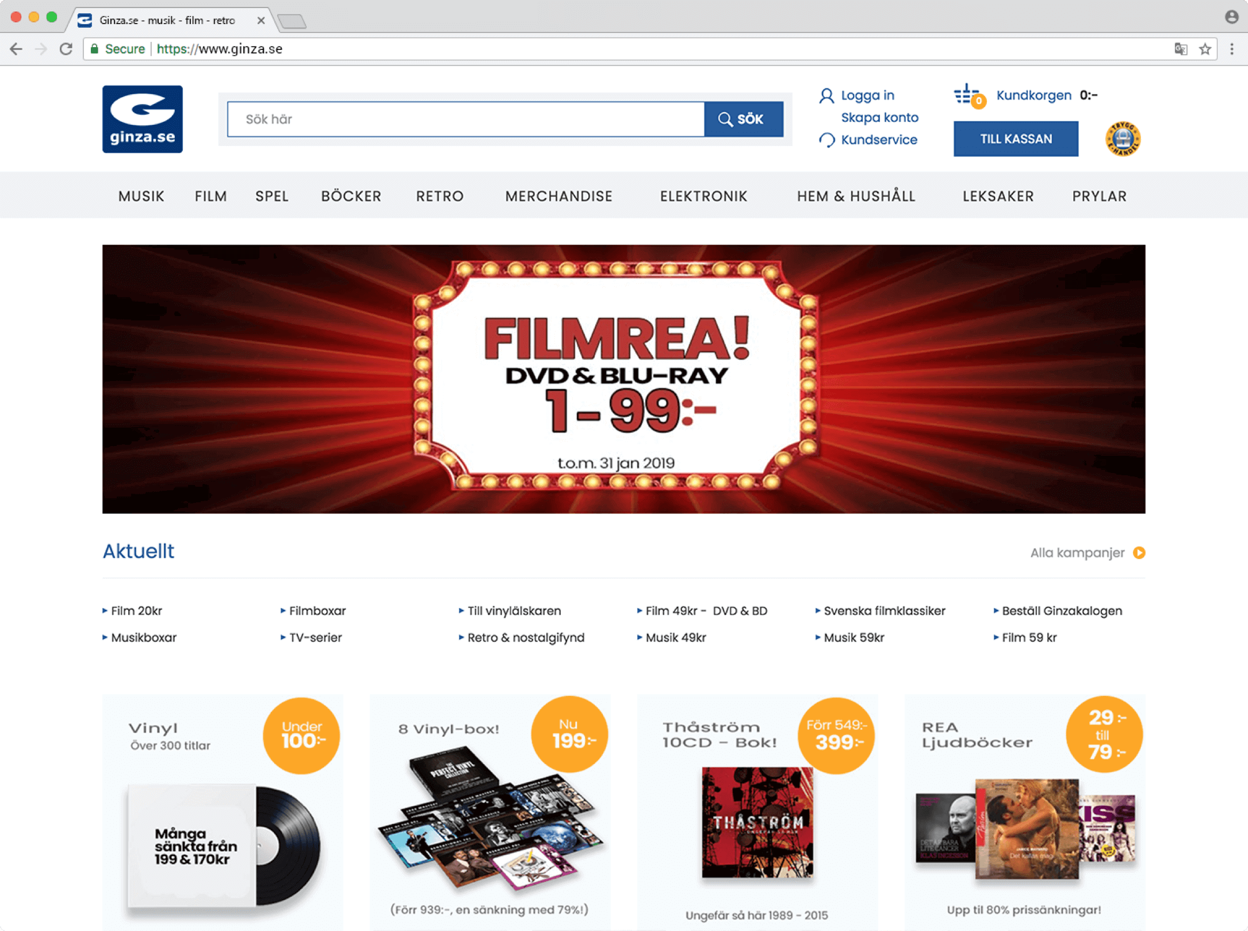This screenshot has height=931, width=1248.
Task: Close the Ginza.se browser tab
Action: (x=261, y=20)
